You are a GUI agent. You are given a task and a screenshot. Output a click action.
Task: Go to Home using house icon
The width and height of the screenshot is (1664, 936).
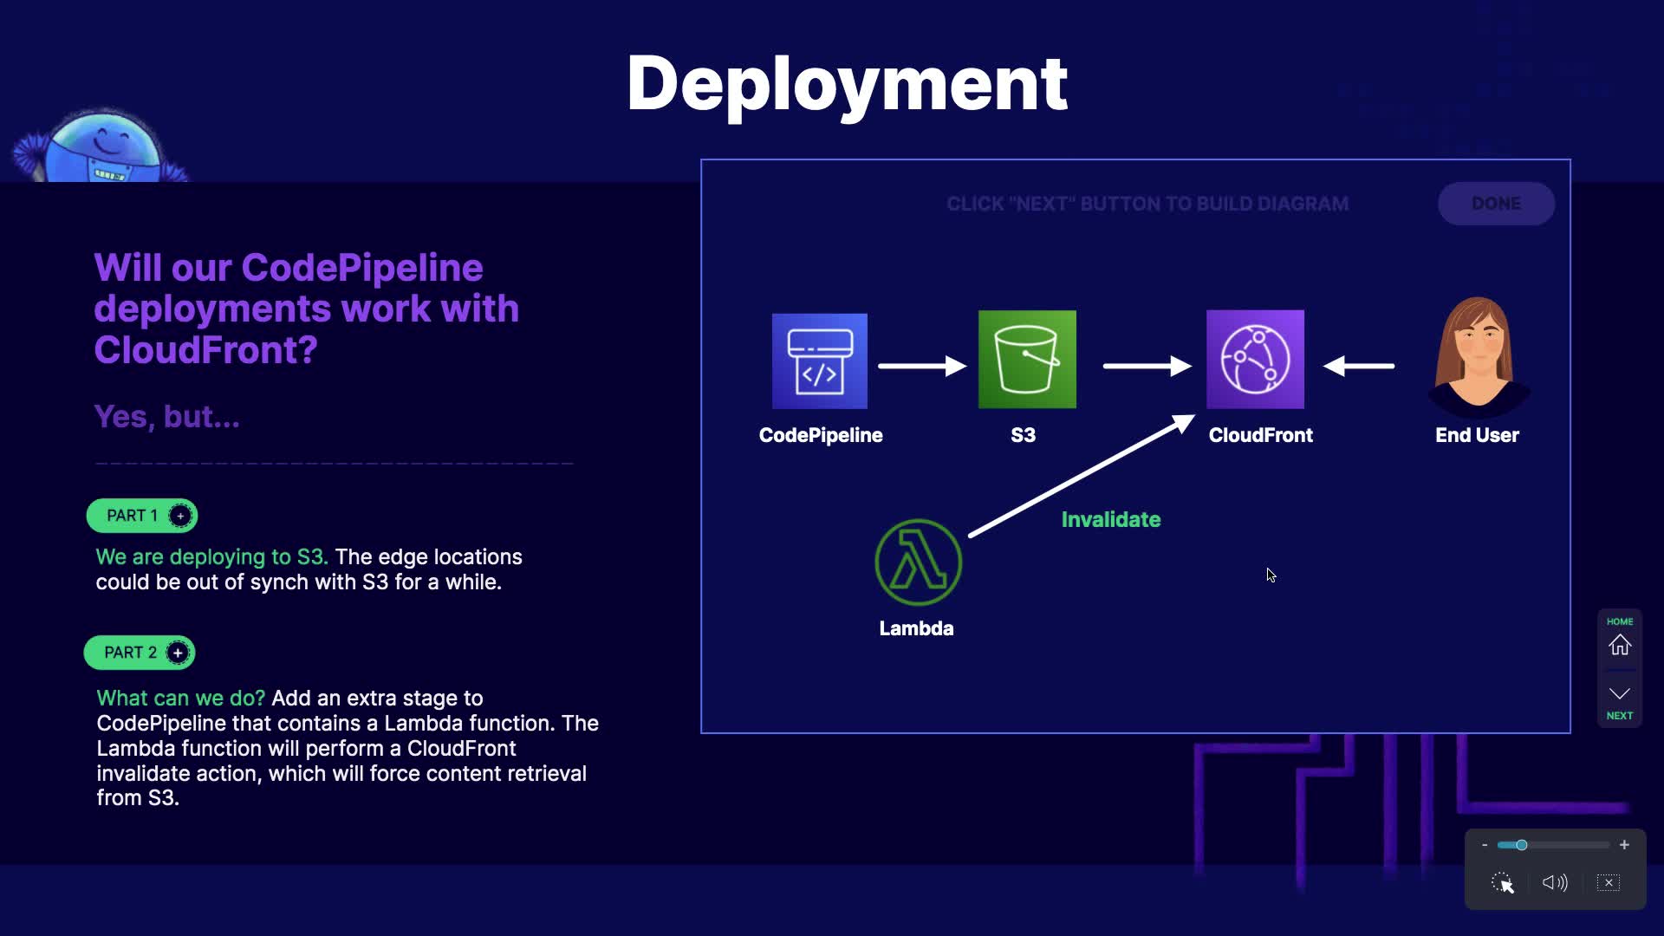coord(1619,645)
